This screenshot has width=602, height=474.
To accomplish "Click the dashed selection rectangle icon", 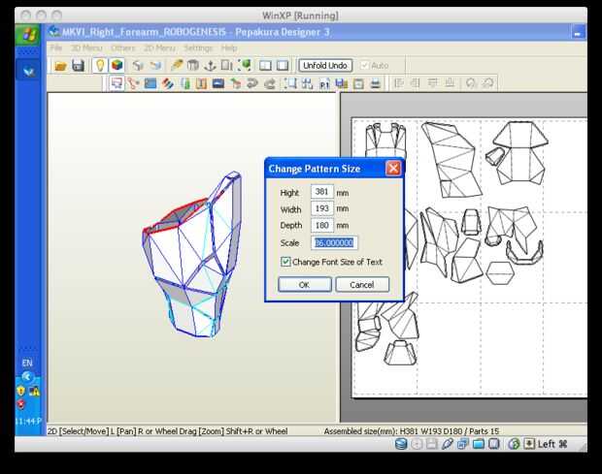I will point(290,83).
